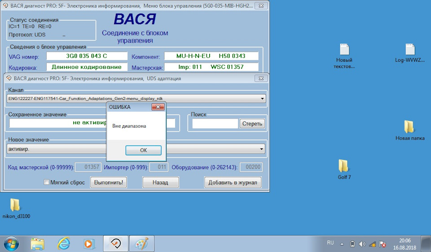The image size is (431, 252).
Task: Click the volume speaker tray icon
Action: pos(362,244)
